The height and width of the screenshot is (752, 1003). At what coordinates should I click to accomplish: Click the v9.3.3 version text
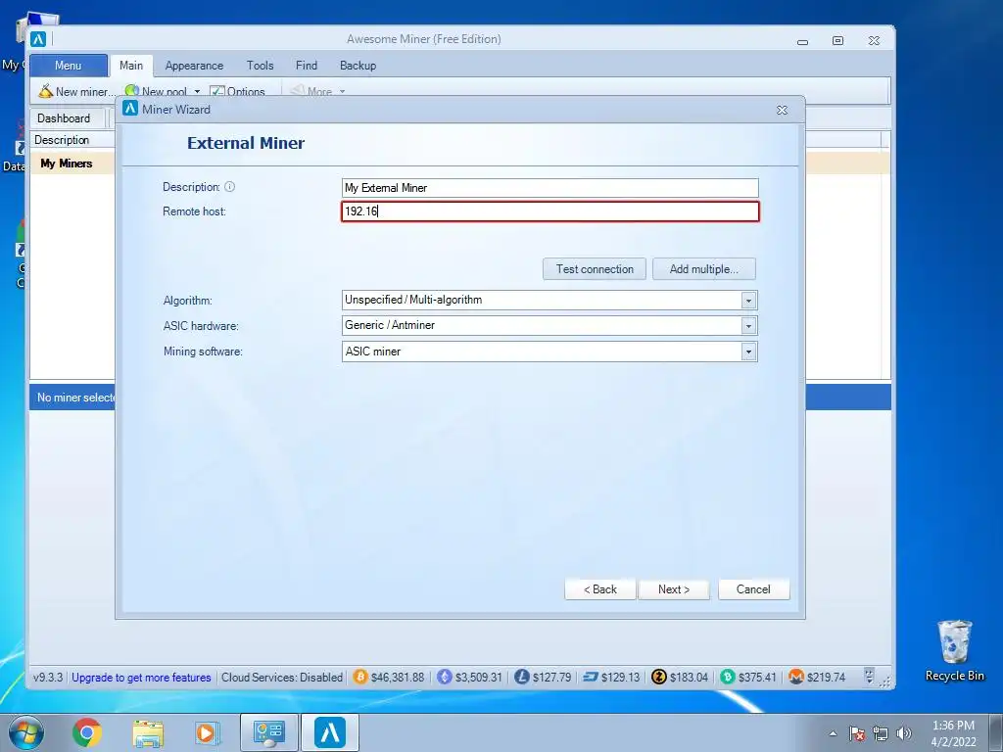tap(48, 678)
